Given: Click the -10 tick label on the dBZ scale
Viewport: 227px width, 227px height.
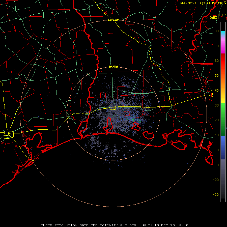Looking at the screenshot, I should coord(216,165).
